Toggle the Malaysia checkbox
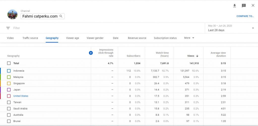This screenshot has height=126, width=258. coord(9,77)
